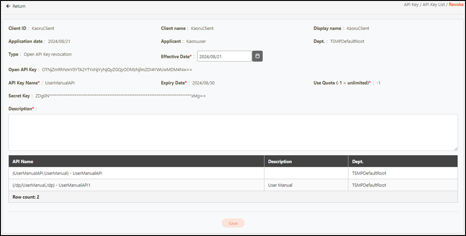Click the Description box resize handle

click(x=455, y=148)
